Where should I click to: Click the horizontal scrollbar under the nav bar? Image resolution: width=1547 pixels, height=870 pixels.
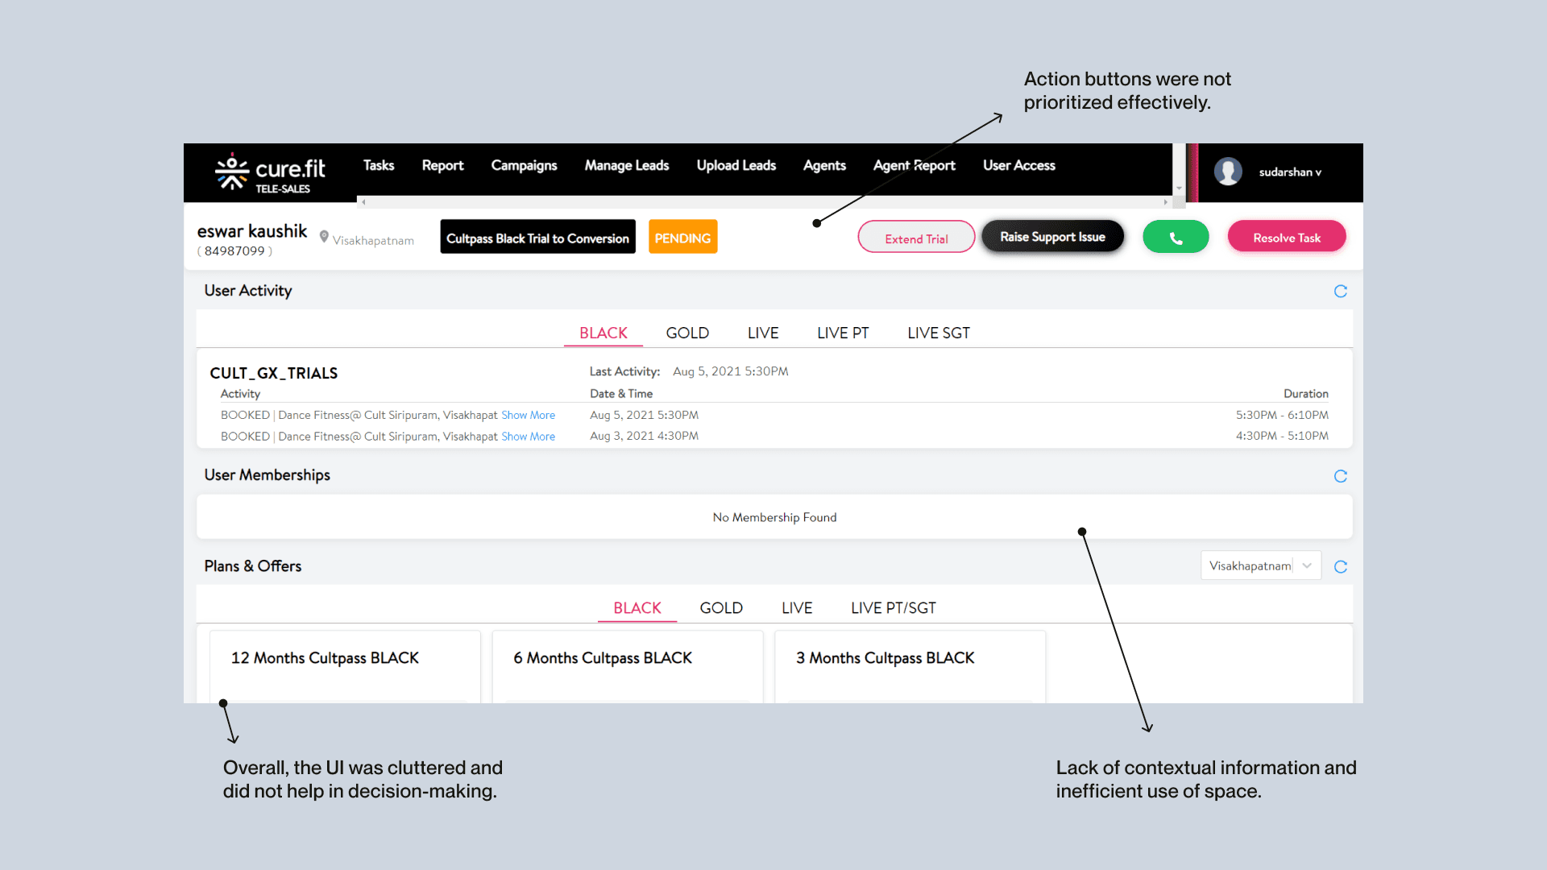tap(764, 201)
